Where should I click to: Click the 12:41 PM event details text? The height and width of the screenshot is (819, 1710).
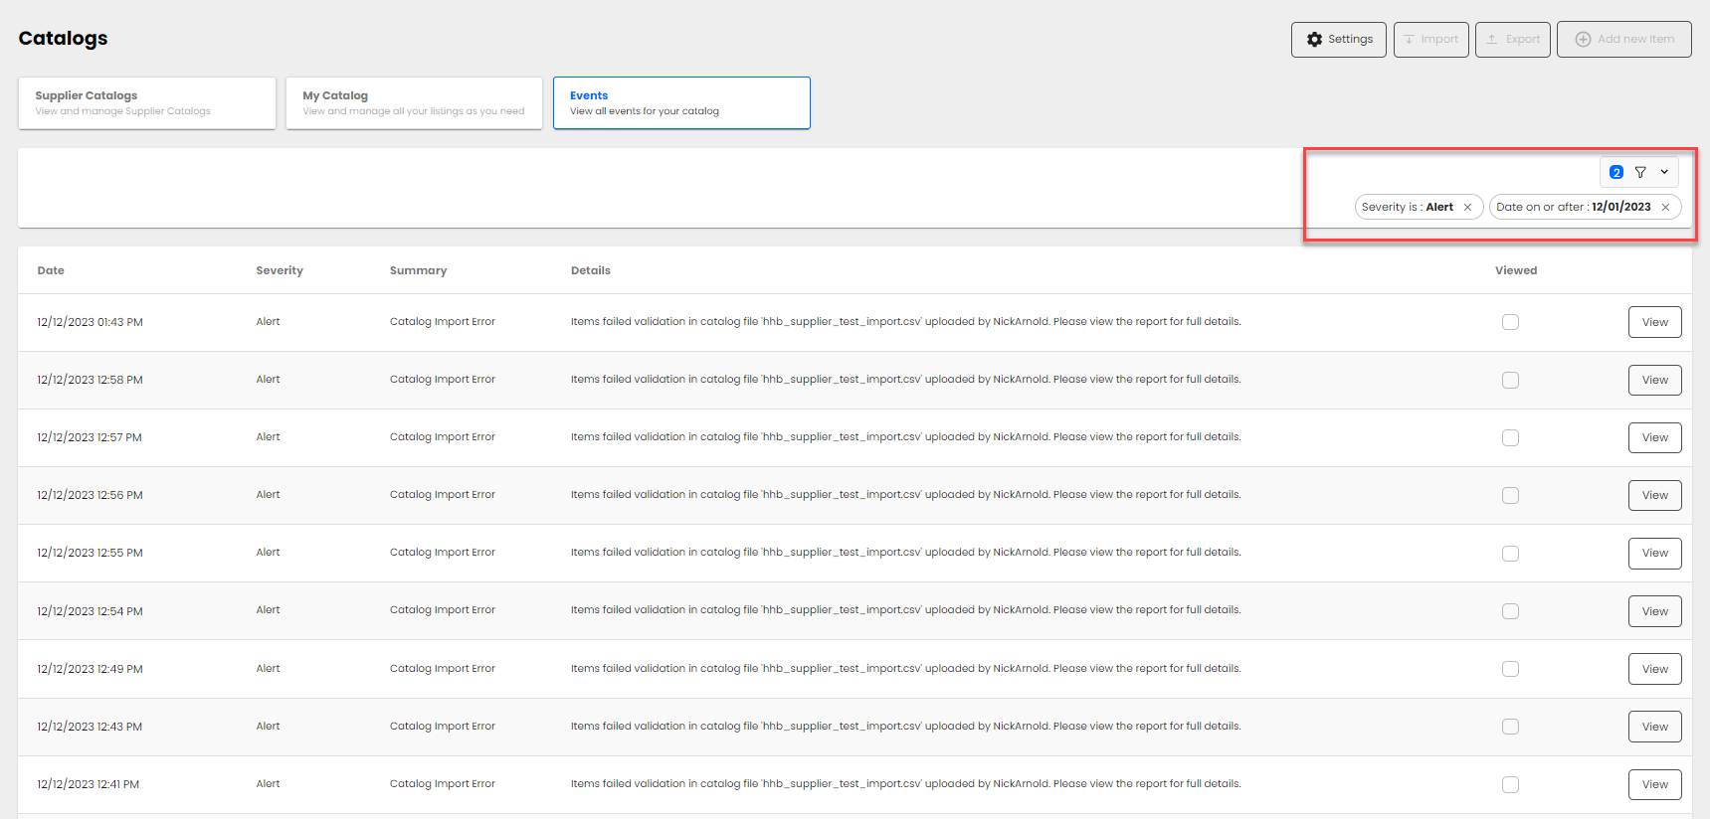[905, 784]
